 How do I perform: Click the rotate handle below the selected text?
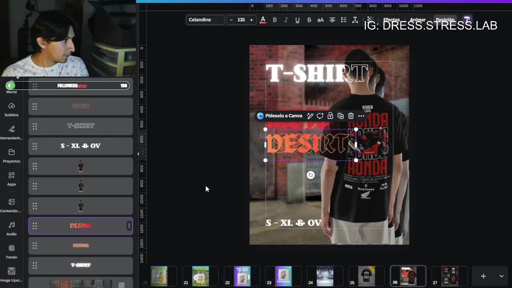point(310,175)
